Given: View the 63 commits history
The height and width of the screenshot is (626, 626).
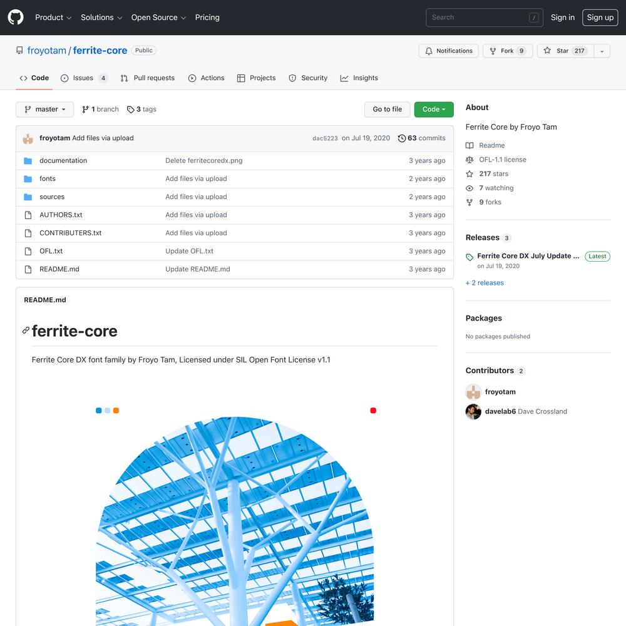Looking at the screenshot, I should pyautogui.click(x=421, y=138).
